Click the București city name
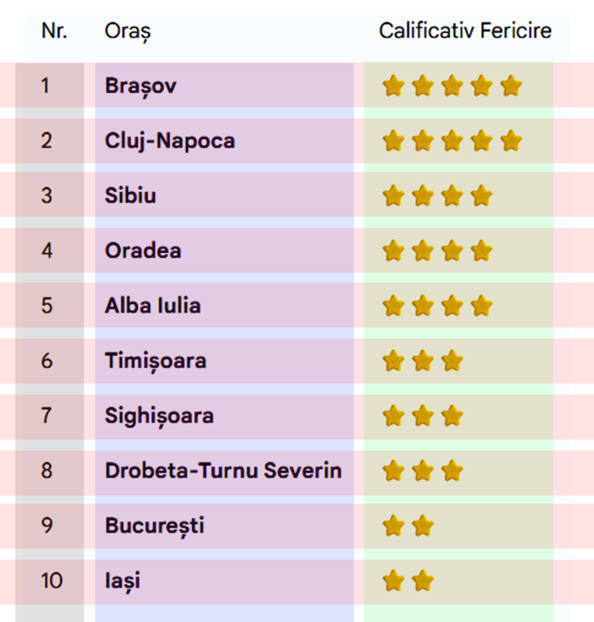The height and width of the screenshot is (622, 594). pos(155,526)
